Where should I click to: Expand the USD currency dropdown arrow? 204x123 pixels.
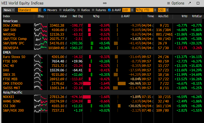[167, 10]
